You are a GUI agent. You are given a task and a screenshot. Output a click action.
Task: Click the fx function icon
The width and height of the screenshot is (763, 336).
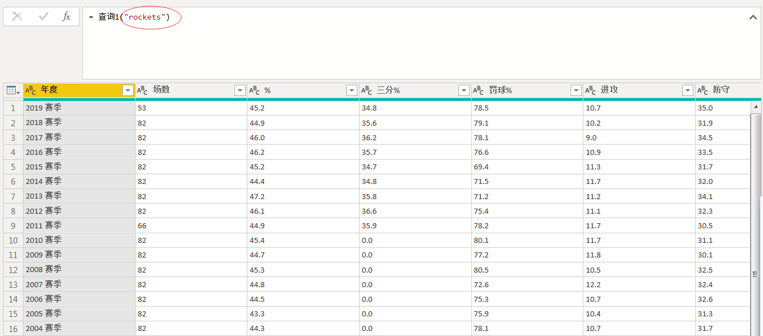pyautogui.click(x=66, y=17)
